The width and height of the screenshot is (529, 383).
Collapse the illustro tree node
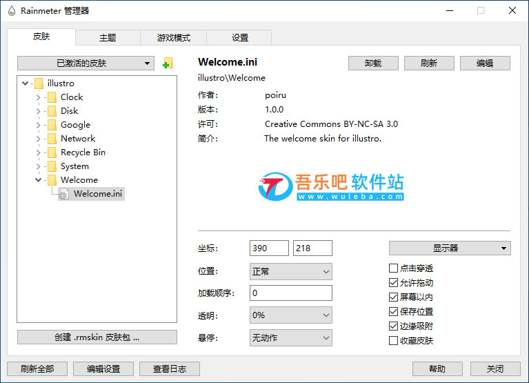[25, 83]
